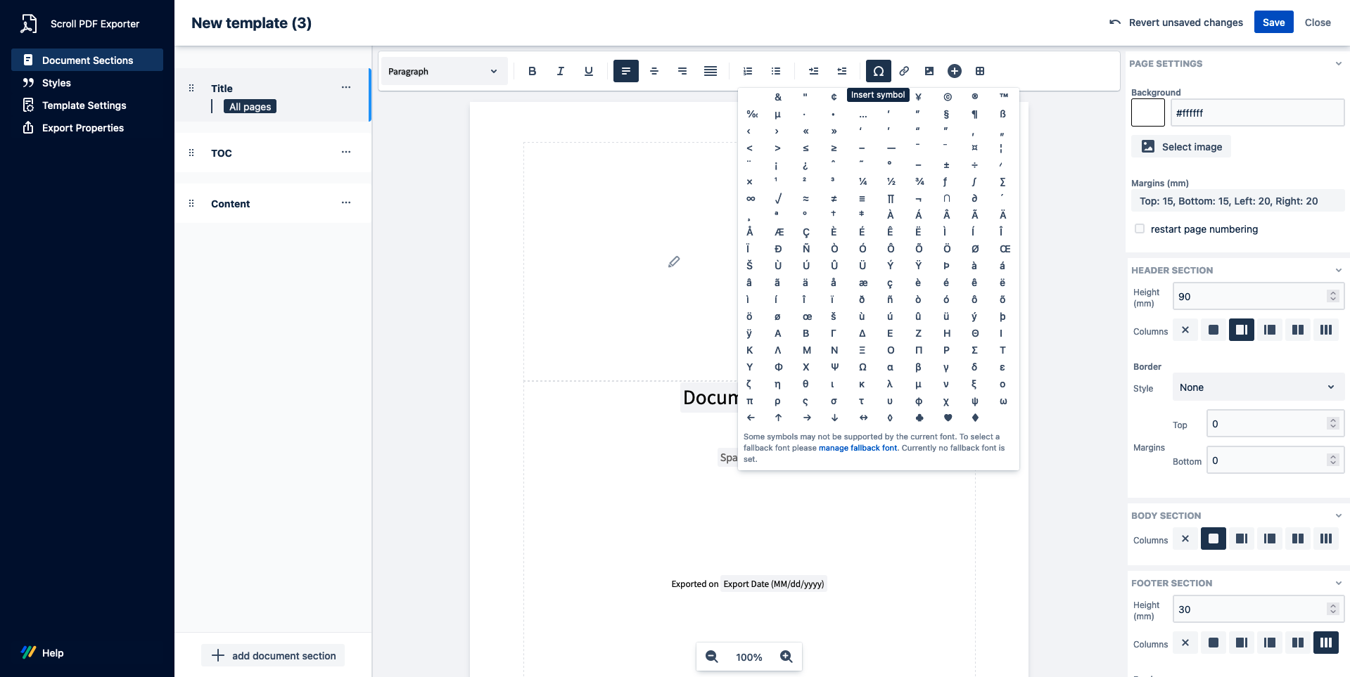Open Styles in the sidebar
Viewport: 1350px width, 677px height.
point(56,83)
